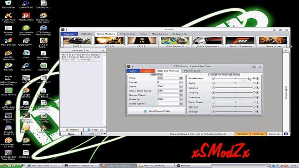
Task: Open the Miscellaneous tab
Action: pyautogui.click(x=160, y=34)
